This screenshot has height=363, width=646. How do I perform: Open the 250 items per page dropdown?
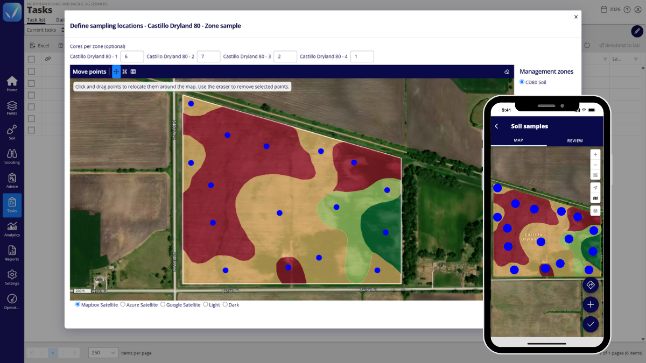point(103,352)
